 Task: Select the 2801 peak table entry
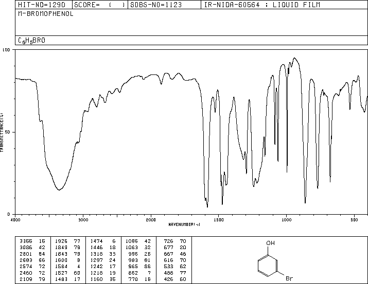(33, 254)
